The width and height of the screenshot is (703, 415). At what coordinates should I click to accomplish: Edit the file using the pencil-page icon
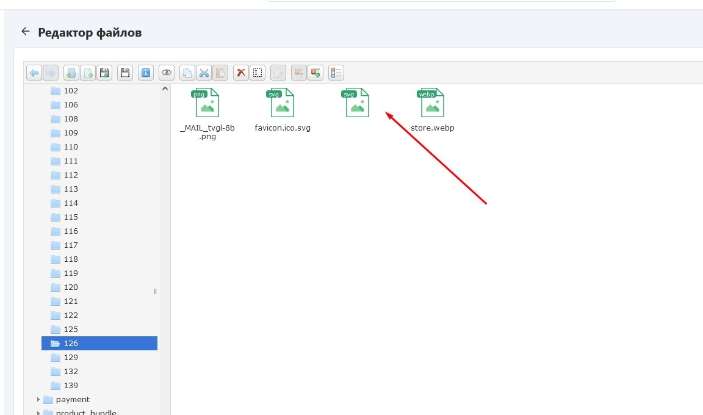coord(278,73)
